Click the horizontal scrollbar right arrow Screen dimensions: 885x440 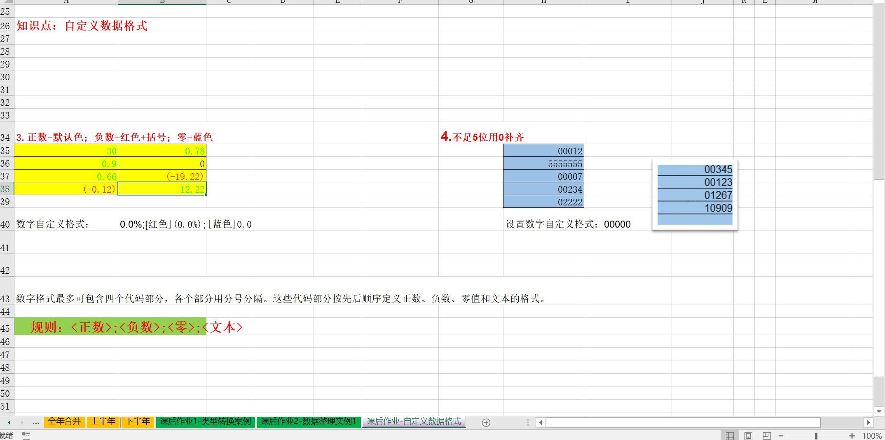pyautogui.click(x=868, y=422)
